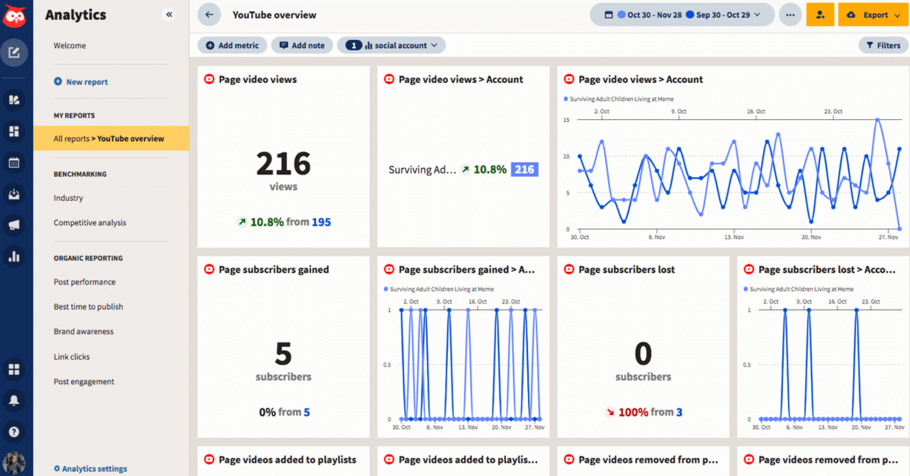Open the Compose pen icon in the sidebar
The image size is (910, 476).
point(15,52)
